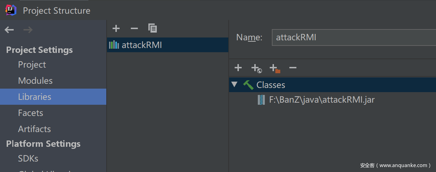Add a new project library

[x=116, y=28]
